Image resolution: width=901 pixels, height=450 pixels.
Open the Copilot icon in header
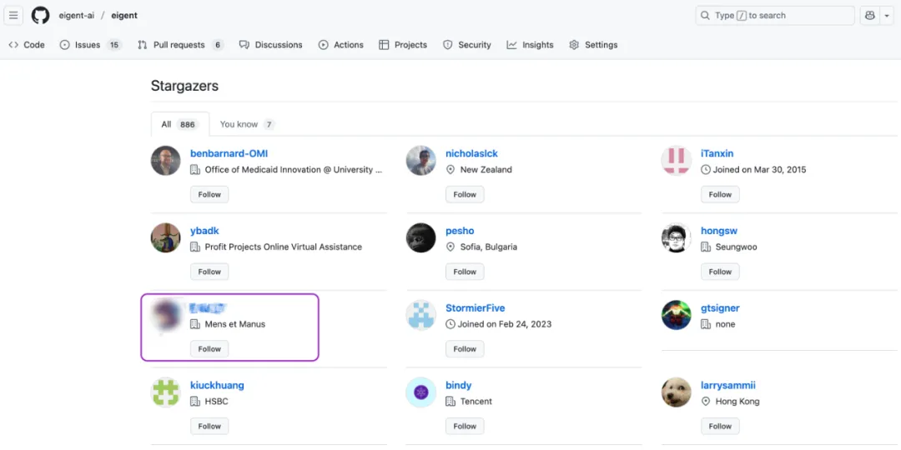click(x=870, y=16)
